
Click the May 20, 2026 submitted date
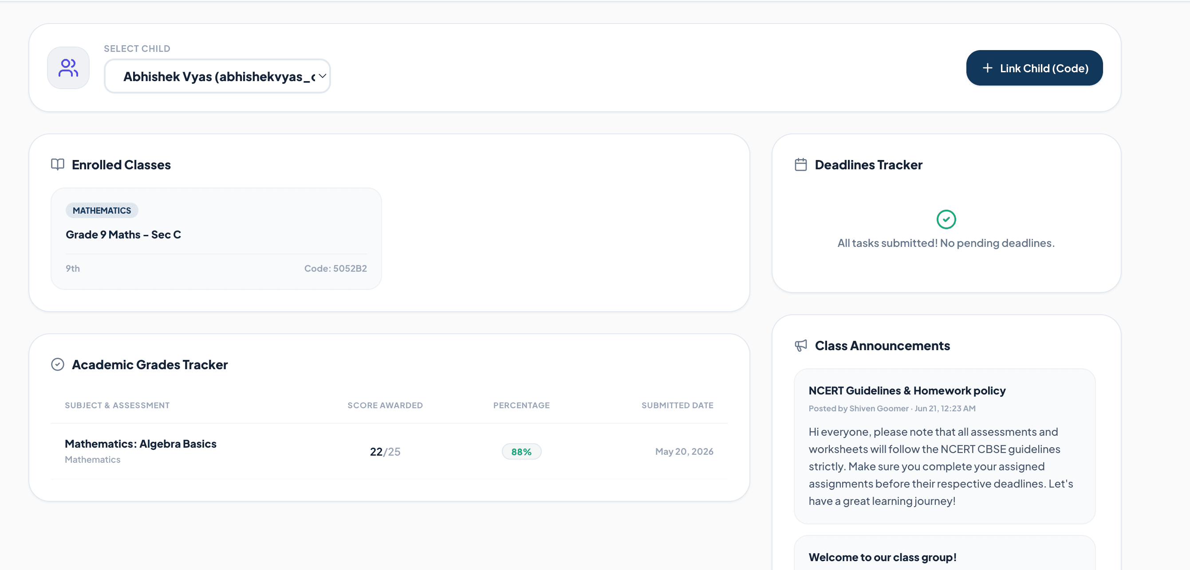[x=684, y=451]
